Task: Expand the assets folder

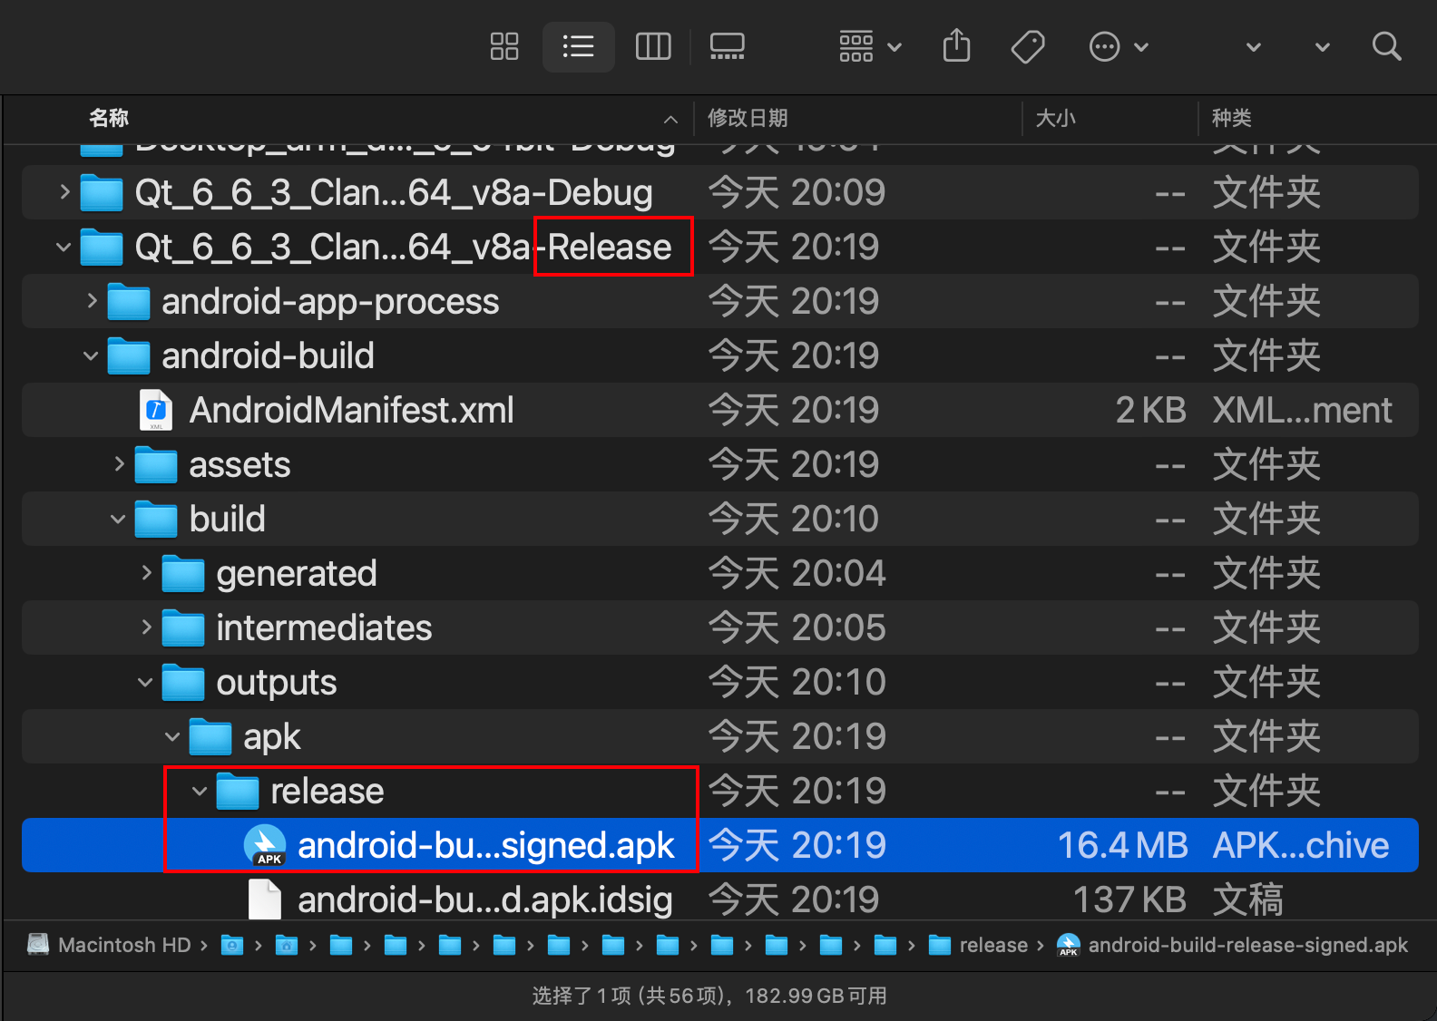Action: click(118, 464)
